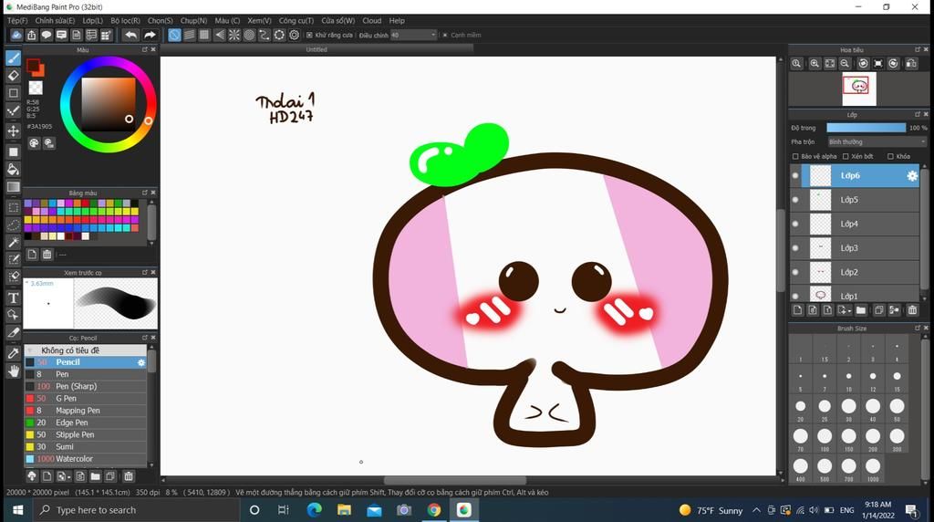
Task: Click the Undo arrow in toolbar
Action: (x=131, y=36)
